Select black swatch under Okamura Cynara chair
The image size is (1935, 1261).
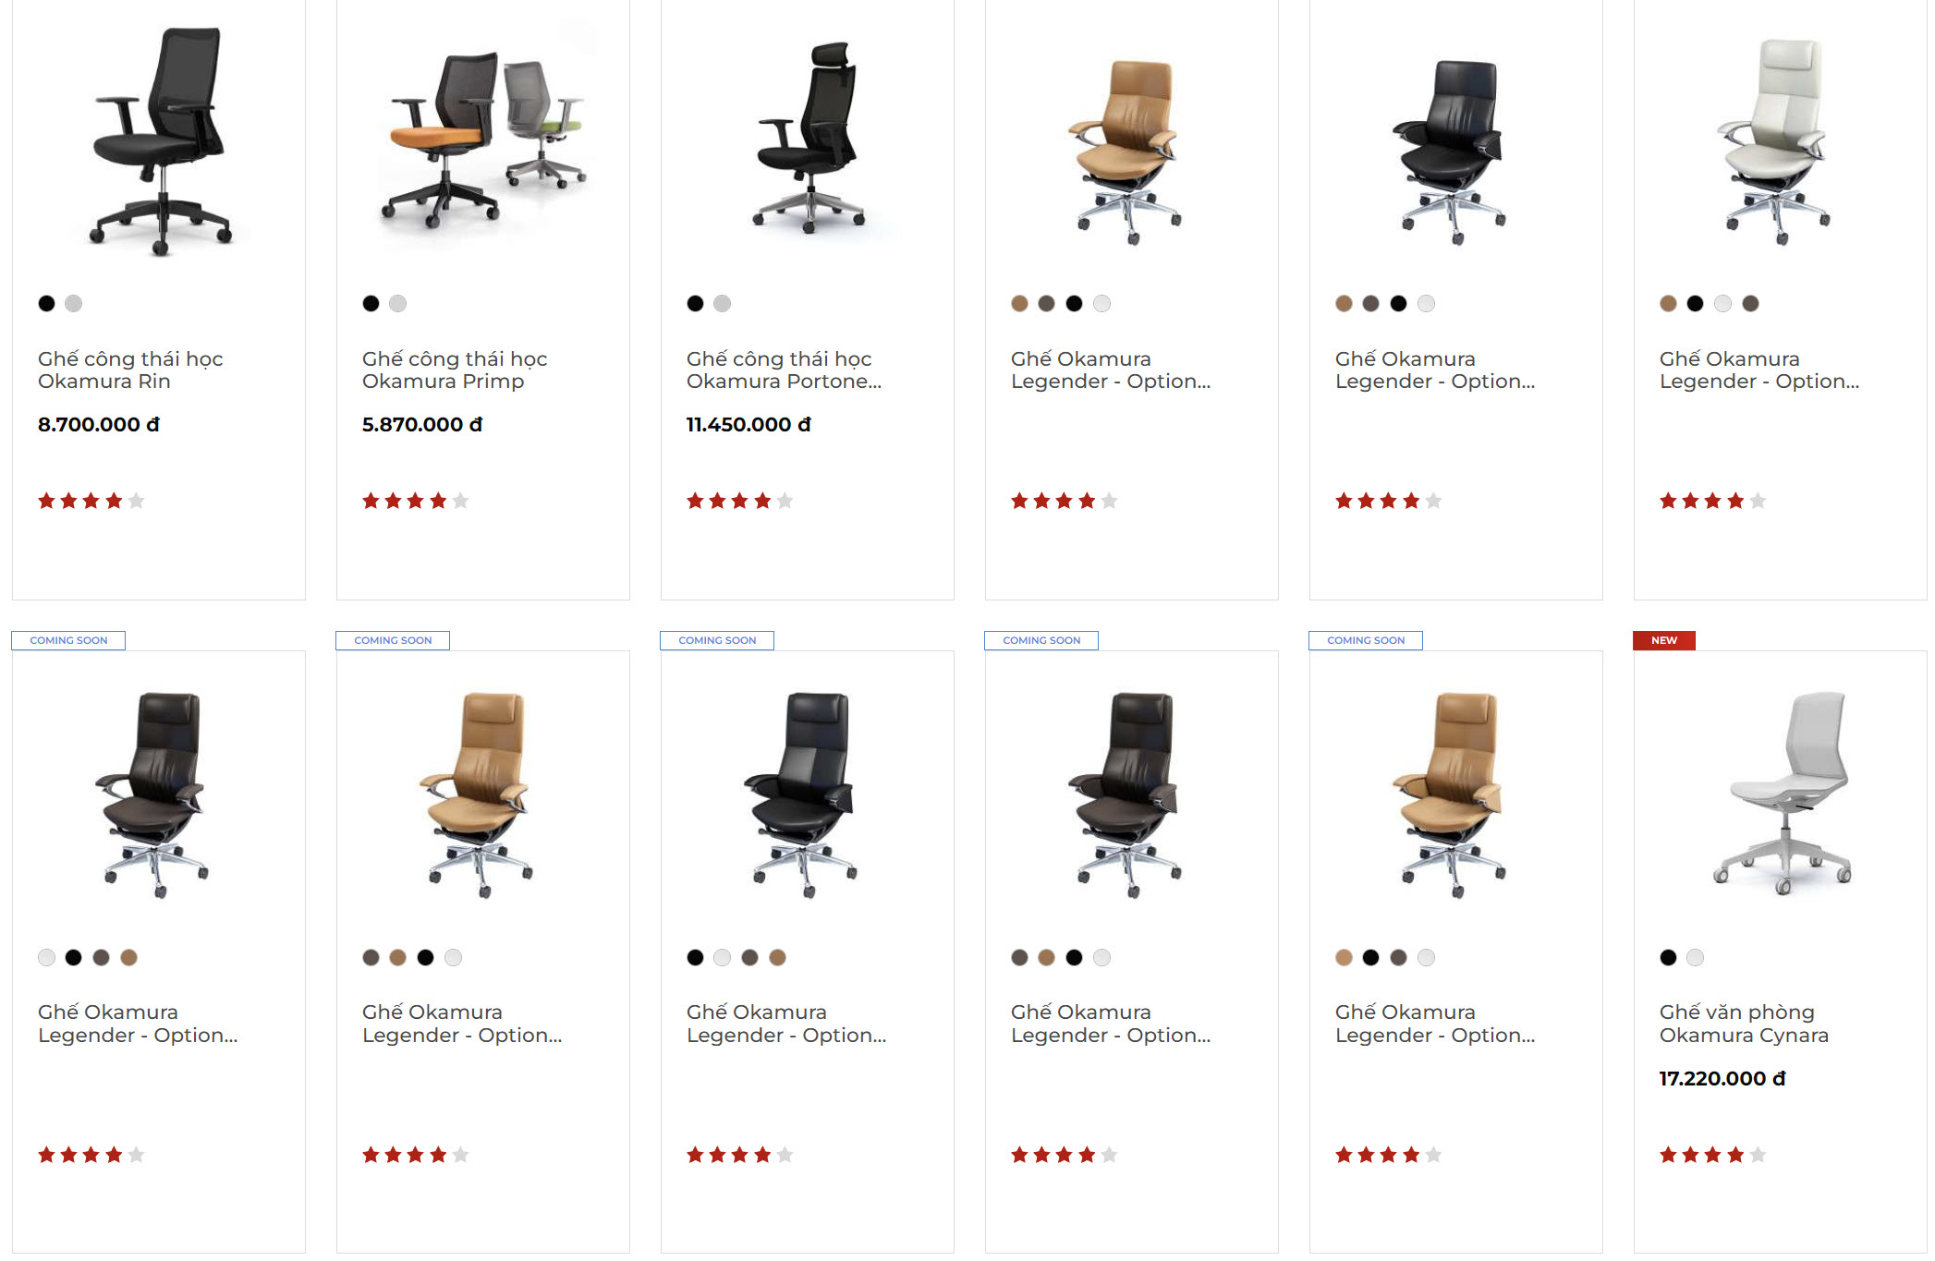point(1668,957)
